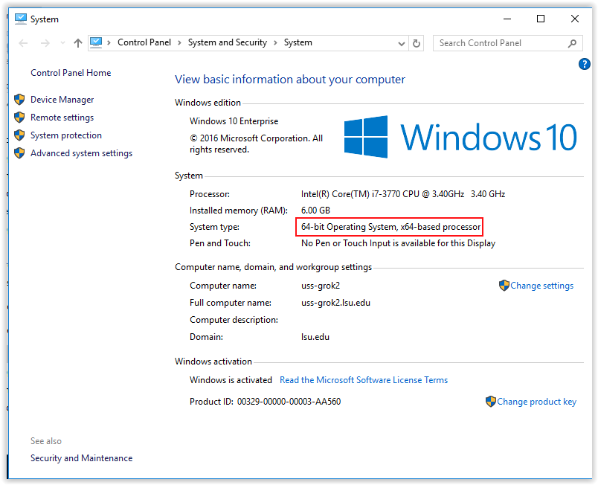Select System and Security breadcrumb
This screenshot has height=485, width=598.
click(228, 42)
